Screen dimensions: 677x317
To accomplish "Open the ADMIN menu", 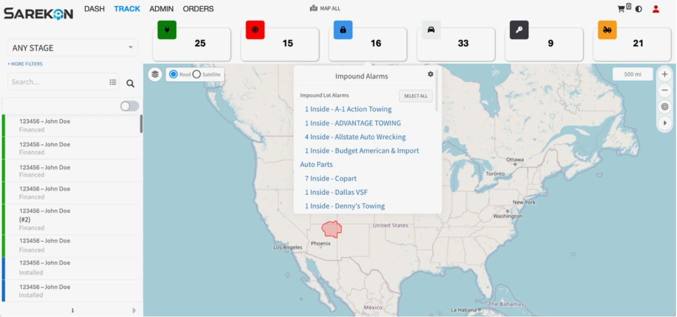I will (x=162, y=8).
